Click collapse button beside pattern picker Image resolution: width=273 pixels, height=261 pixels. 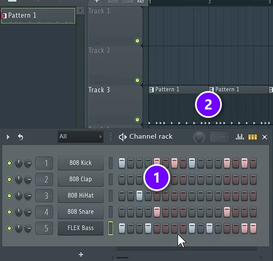pyautogui.click(x=80, y=10)
